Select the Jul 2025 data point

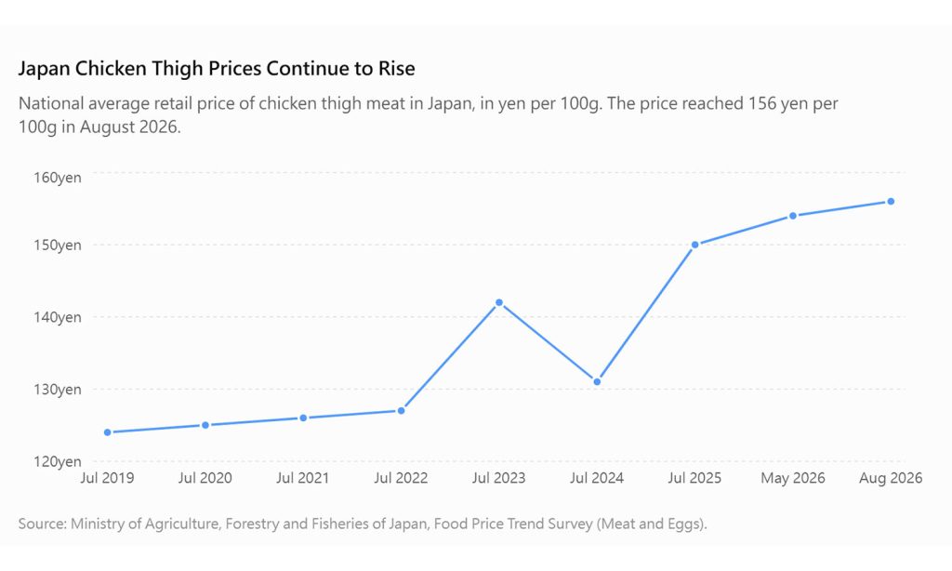coord(695,245)
